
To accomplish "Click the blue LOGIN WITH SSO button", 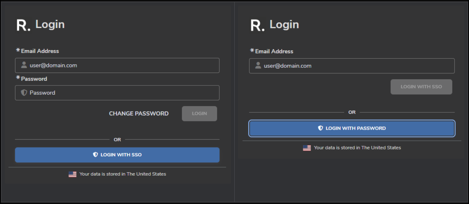I will (x=117, y=155).
